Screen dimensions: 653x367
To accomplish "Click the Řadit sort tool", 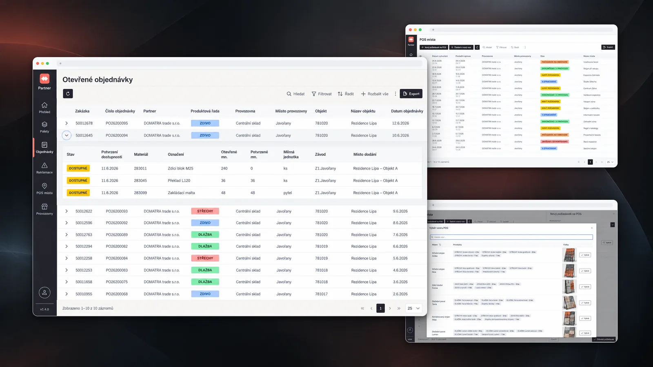I will [x=346, y=94].
